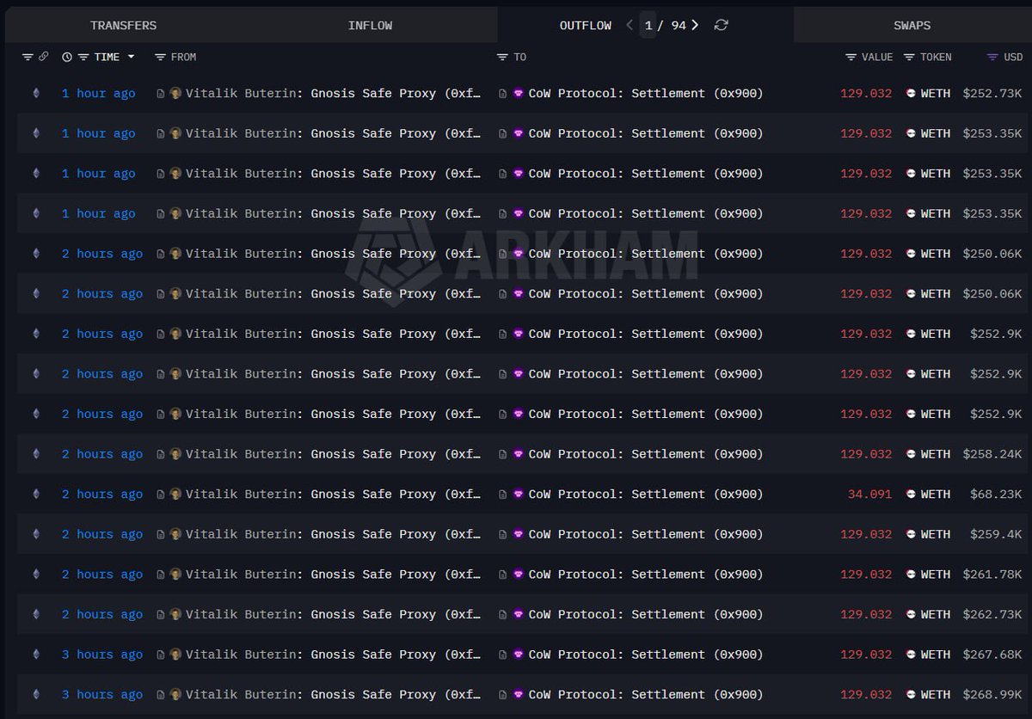Image resolution: width=1032 pixels, height=719 pixels.
Task: Open the chain filter icon in header
Action: point(27,57)
